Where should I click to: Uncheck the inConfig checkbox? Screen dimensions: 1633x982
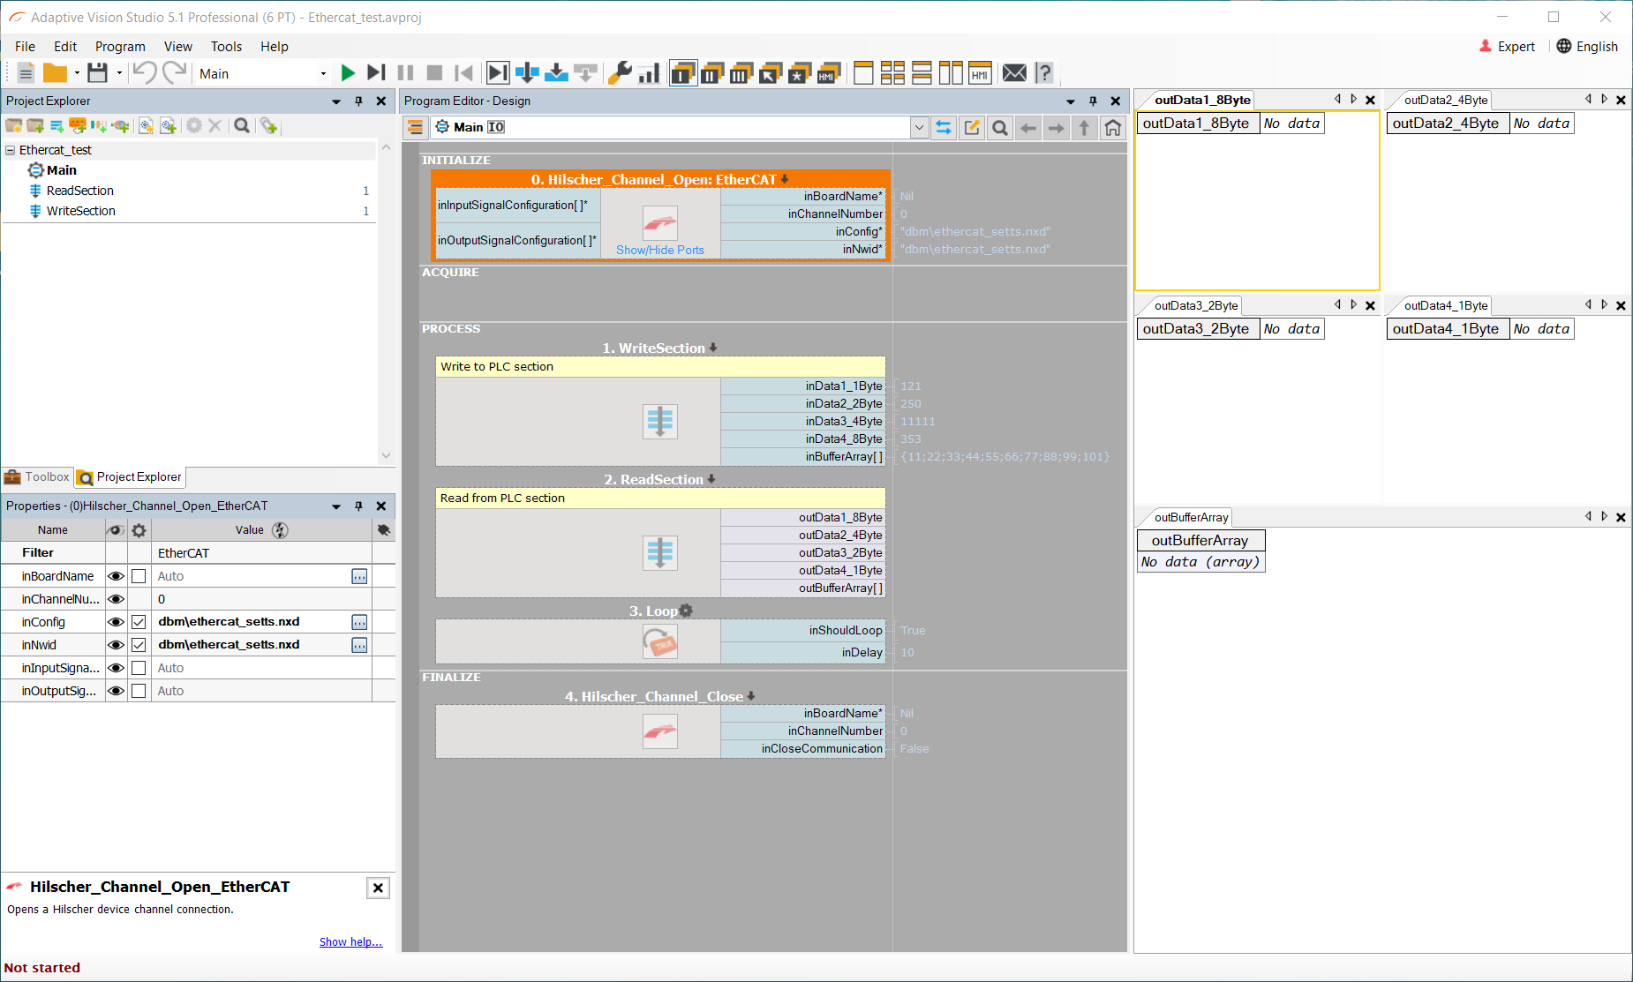[139, 622]
